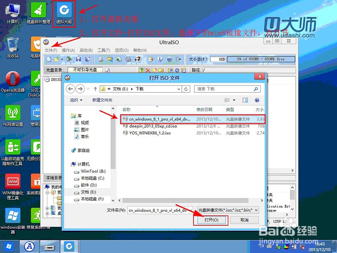Select 家庭组 in the navigation pane
This screenshot has height=253, width=337.
80,151
